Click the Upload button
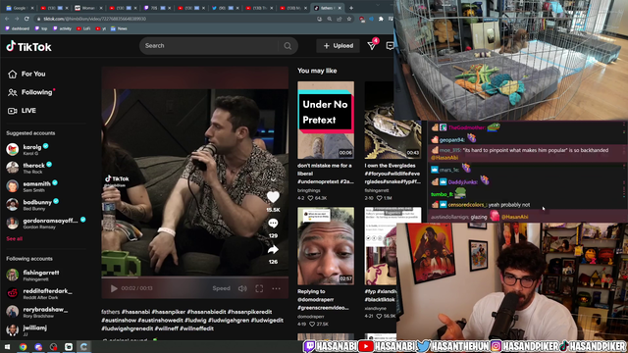Viewport: 628px width, 353px height. click(339, 46)
